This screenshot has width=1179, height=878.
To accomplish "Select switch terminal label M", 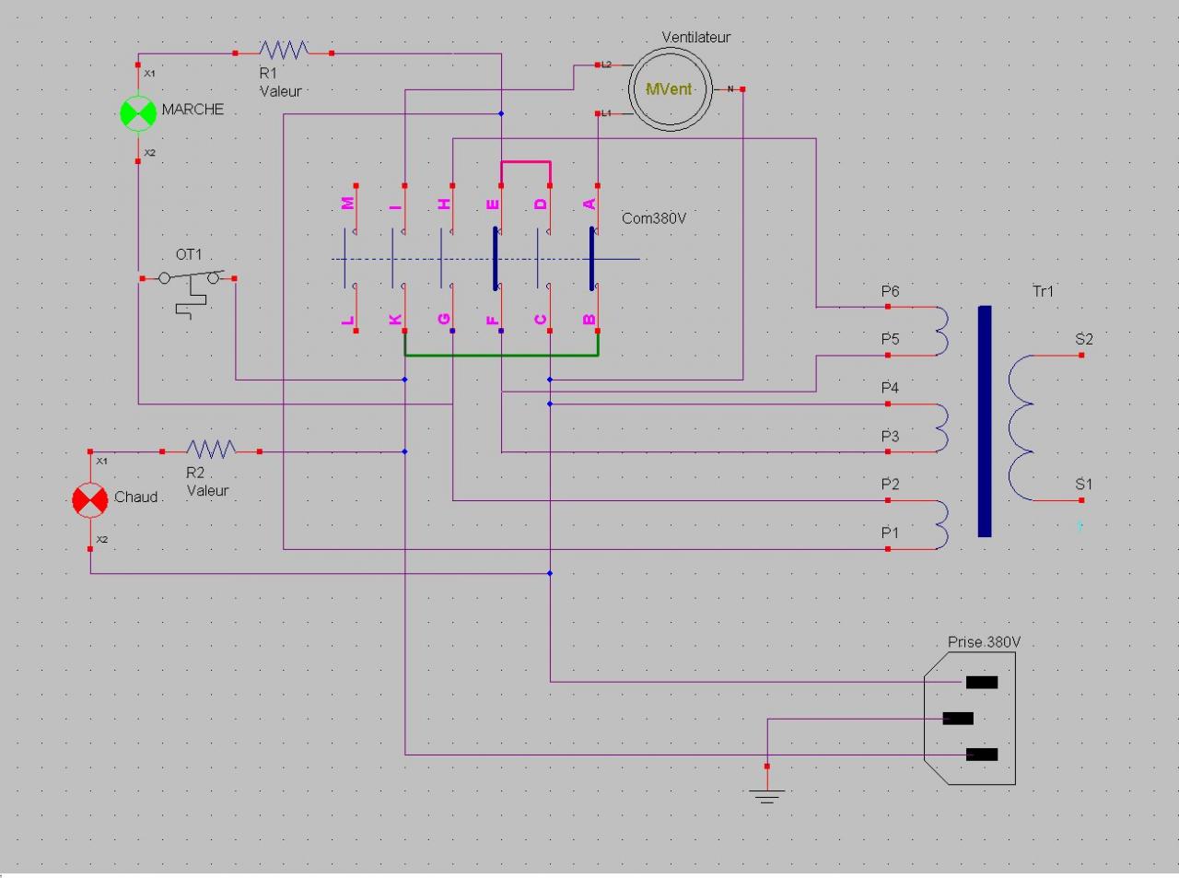I will coord(348,204).
